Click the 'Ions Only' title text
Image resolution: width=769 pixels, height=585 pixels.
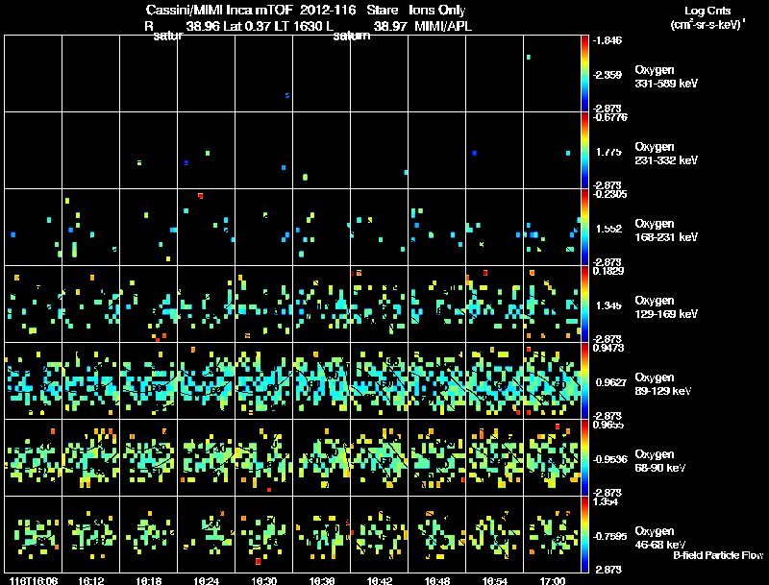pyautogui.click(x=437, y=11)
